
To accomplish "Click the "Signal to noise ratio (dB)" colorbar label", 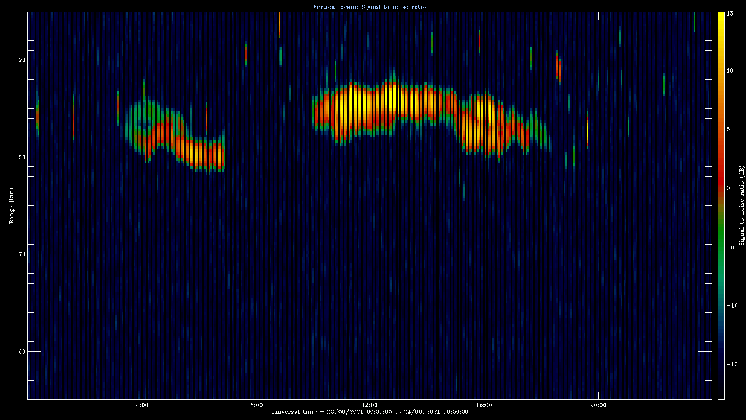I will coord(742,205).
